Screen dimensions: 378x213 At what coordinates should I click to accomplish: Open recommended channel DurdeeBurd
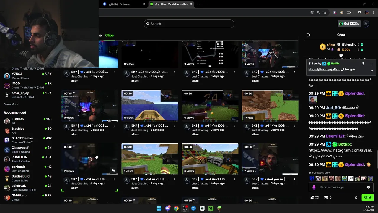pyautogui.click(x=28, y=178)
